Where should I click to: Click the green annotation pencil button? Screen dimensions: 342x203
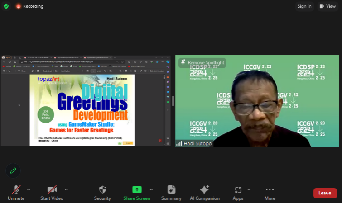[x=13, y=170]
